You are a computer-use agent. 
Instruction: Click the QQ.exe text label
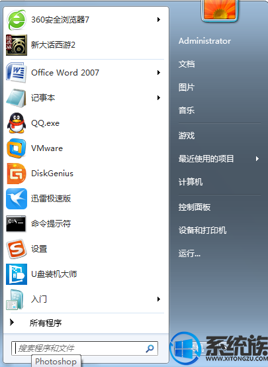(x=46, y=123)
